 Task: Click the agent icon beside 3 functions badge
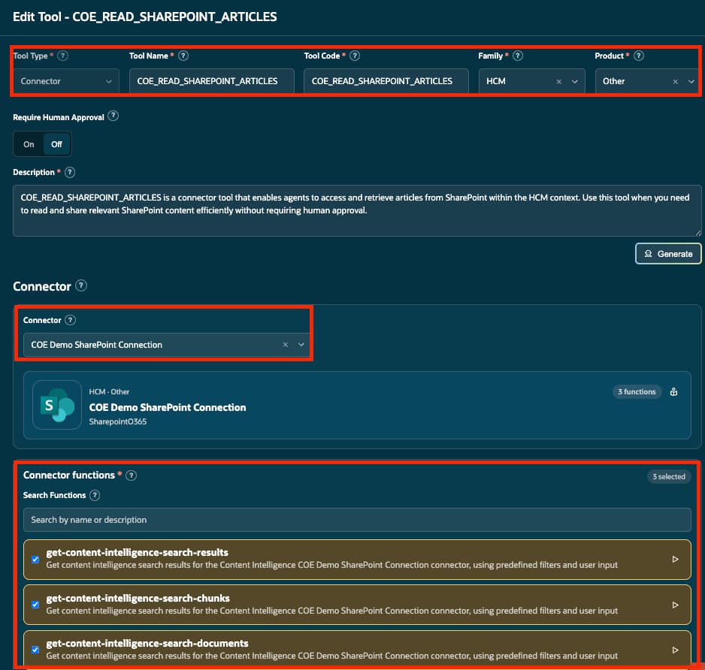tap(673, 392)
